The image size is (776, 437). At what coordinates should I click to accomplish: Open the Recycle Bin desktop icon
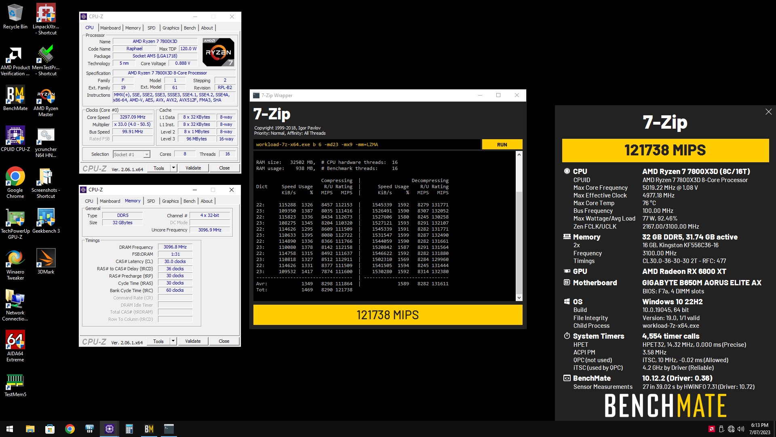pyautogui.click(x=15, y=17)
